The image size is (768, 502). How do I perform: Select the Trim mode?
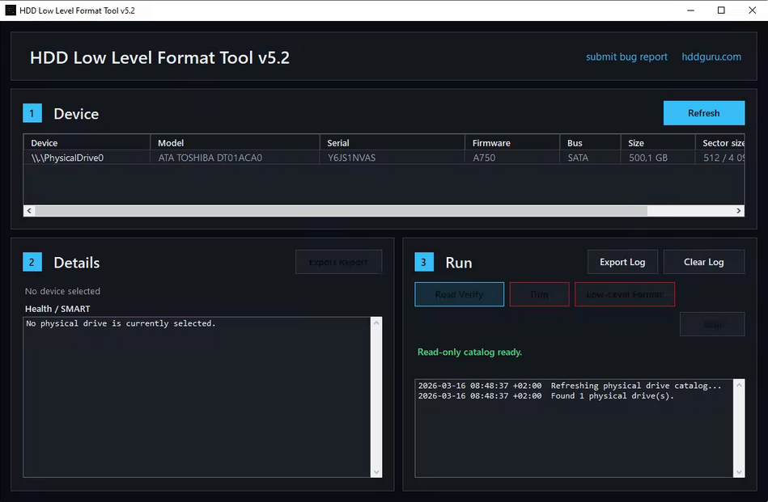tap(539, 294)
